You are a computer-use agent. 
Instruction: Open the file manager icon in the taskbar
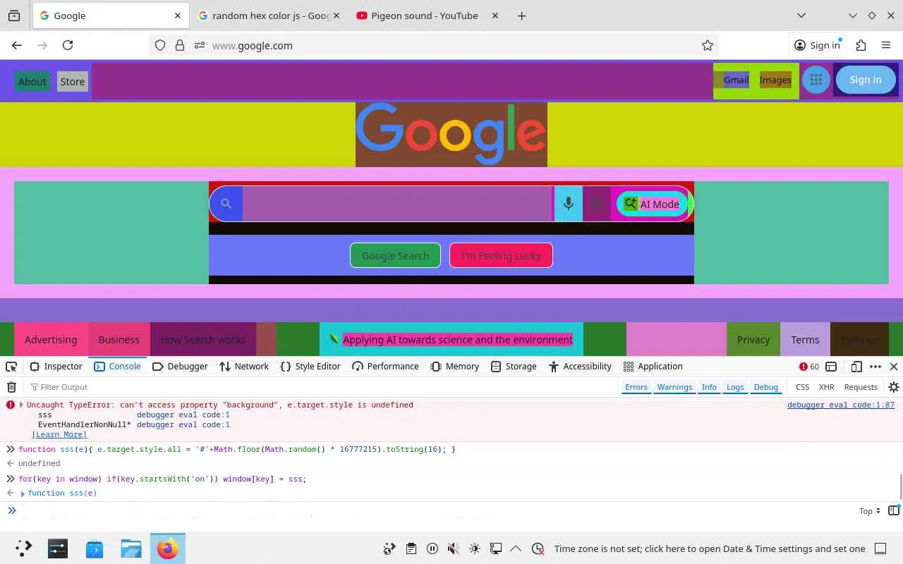click(x=131, y=548)
